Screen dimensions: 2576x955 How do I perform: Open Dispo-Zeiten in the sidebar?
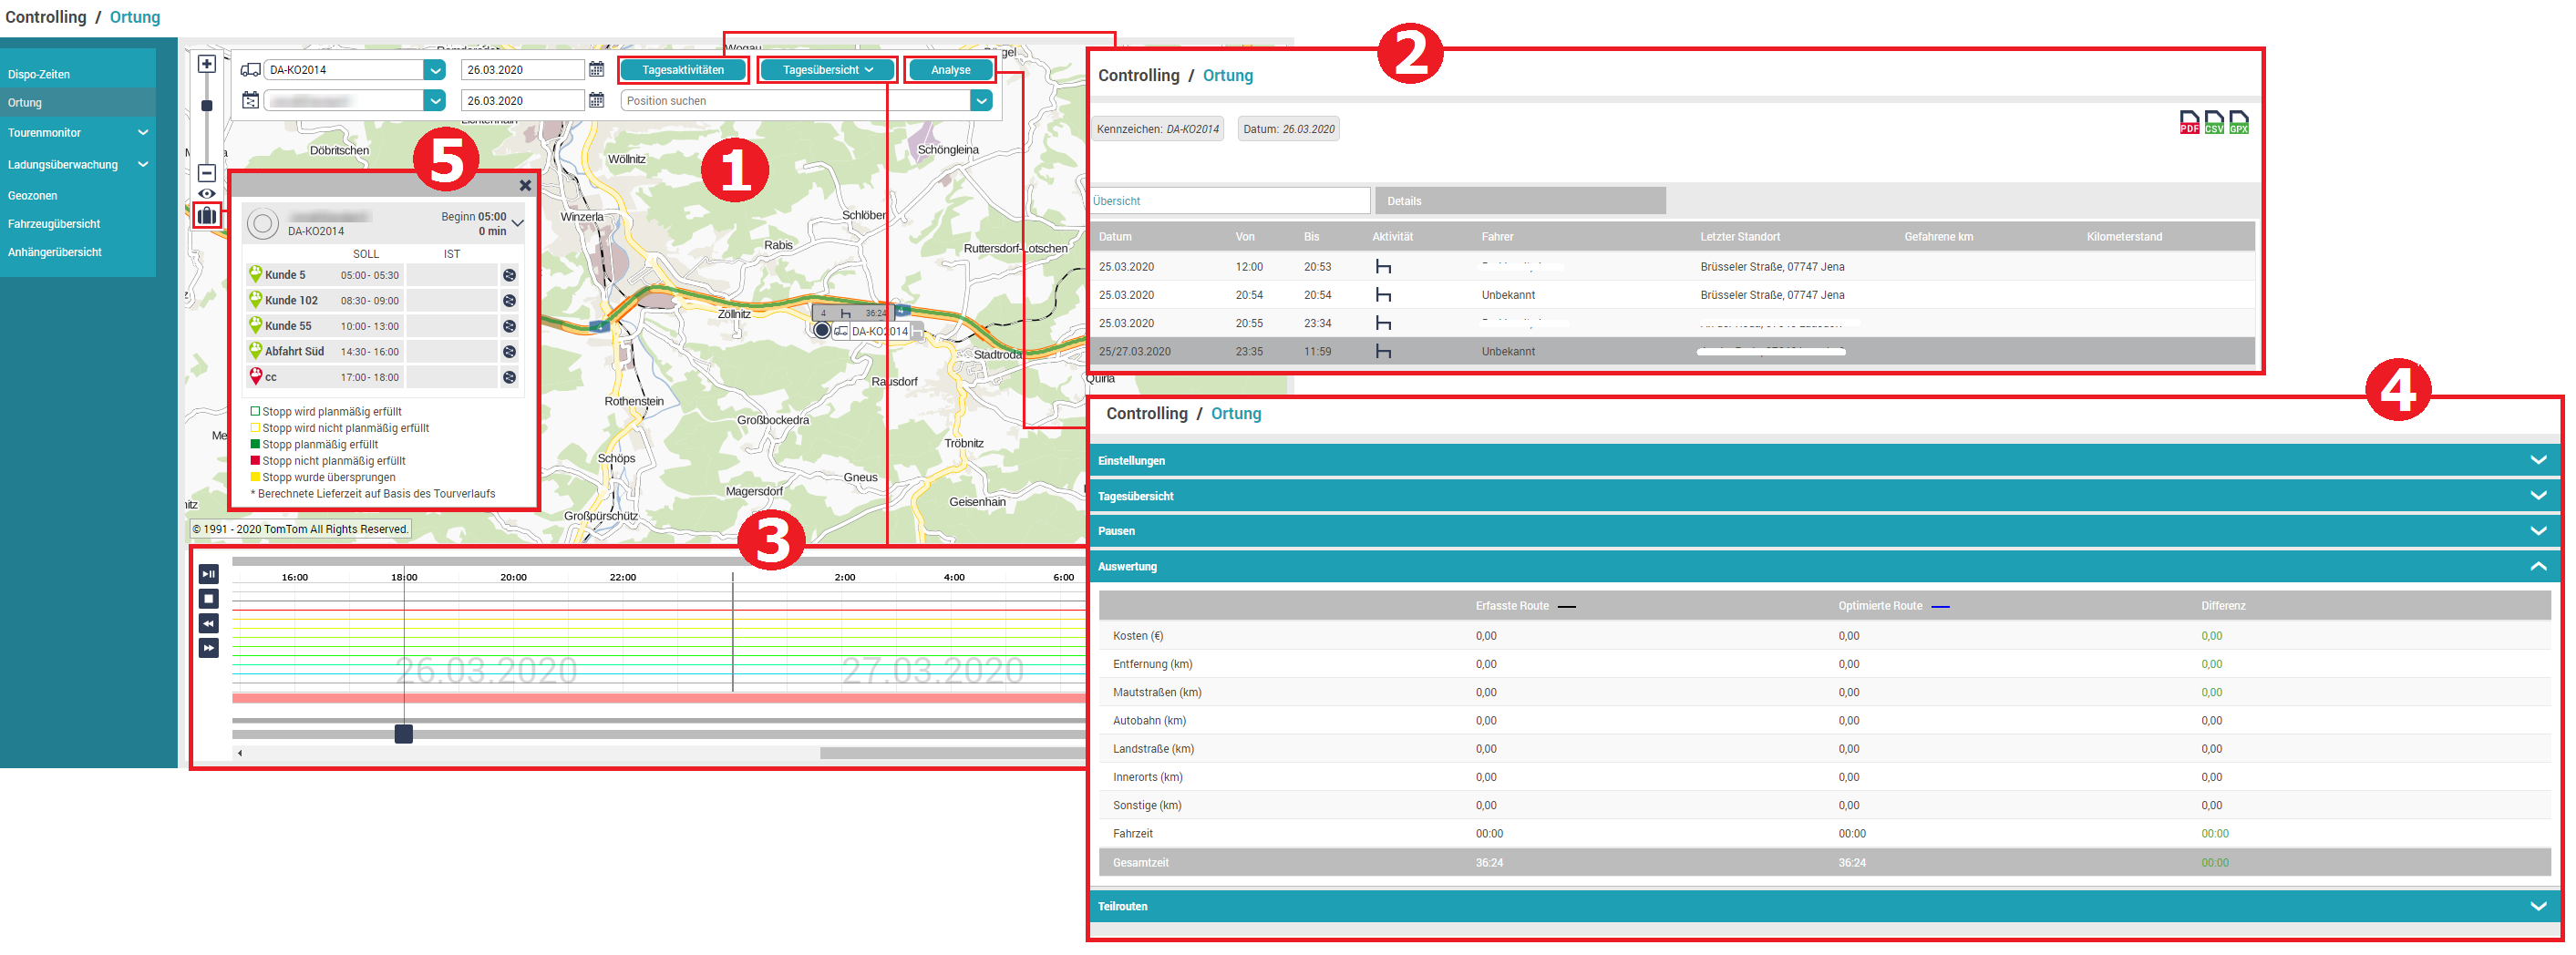pos(39,75)
